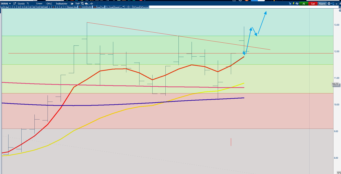Image resolution: width=341 pixels, height=174 pixels.
Task: Open the TL currency dropdown
Action: tap(31, 3)
